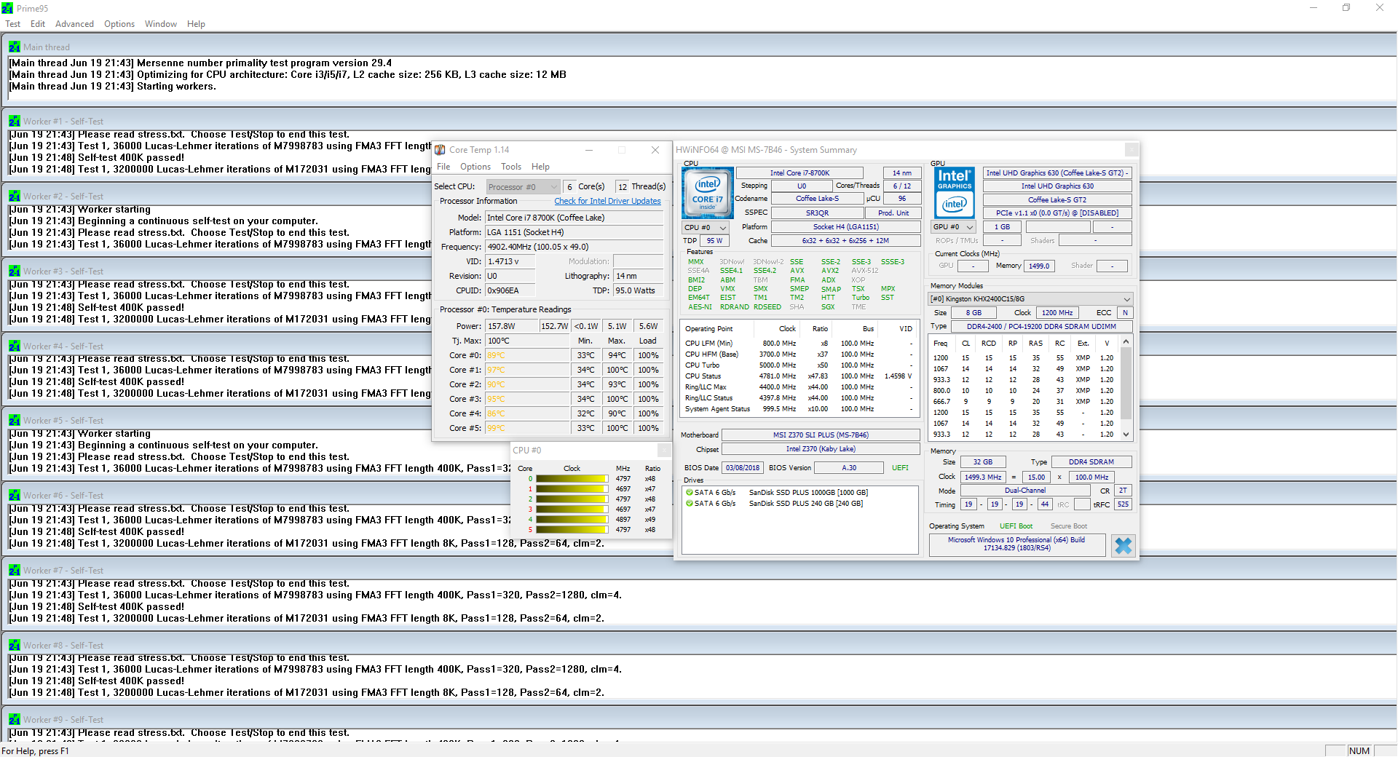The height and width of the screenshot is (757, 1398).
Task: Click the Worker #8 Self-Test window icon
Action: pyautogui.click(x=15, y=645)
